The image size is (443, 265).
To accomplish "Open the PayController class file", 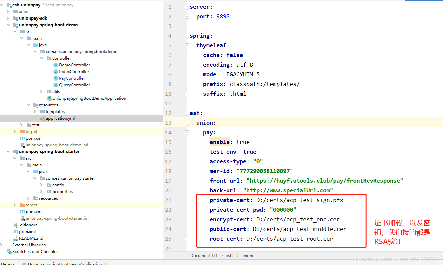I will coord(72,78).
